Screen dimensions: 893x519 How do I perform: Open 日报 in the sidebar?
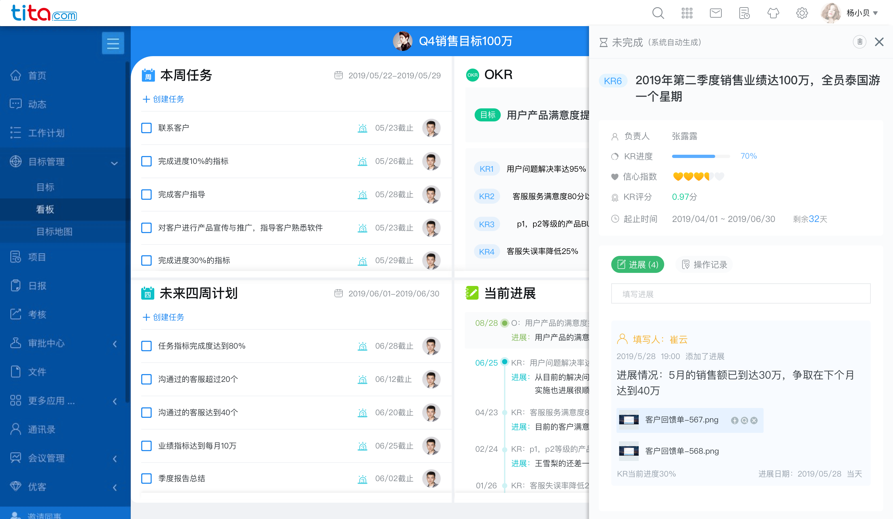pos(37,286)
